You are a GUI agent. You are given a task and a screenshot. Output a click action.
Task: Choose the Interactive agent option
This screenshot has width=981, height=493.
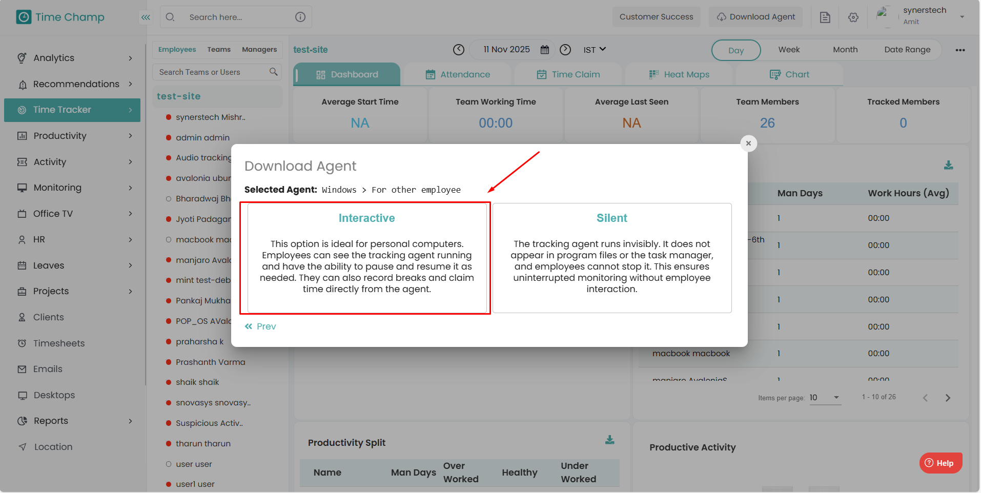click(367, 258)
